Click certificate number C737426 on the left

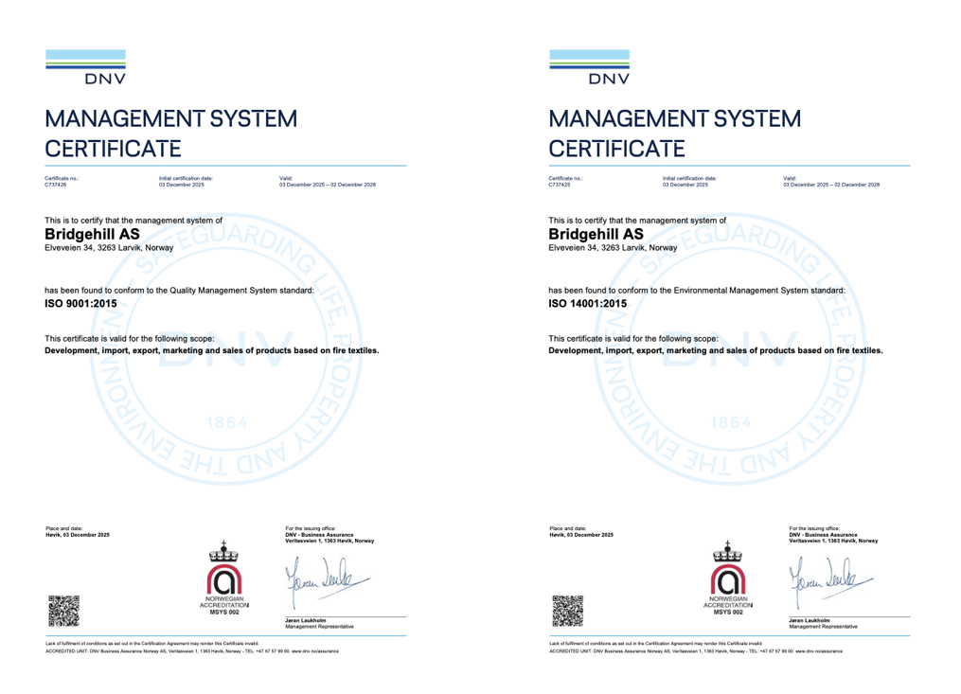pos(55,187)
